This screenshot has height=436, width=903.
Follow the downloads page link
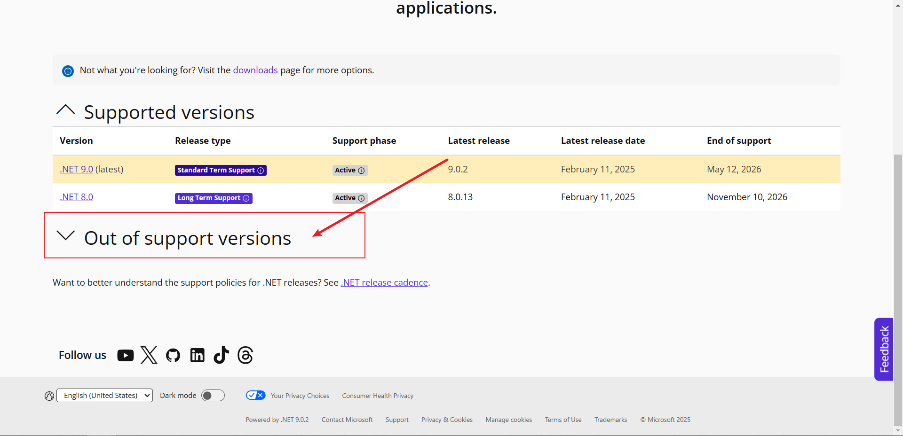255,70
